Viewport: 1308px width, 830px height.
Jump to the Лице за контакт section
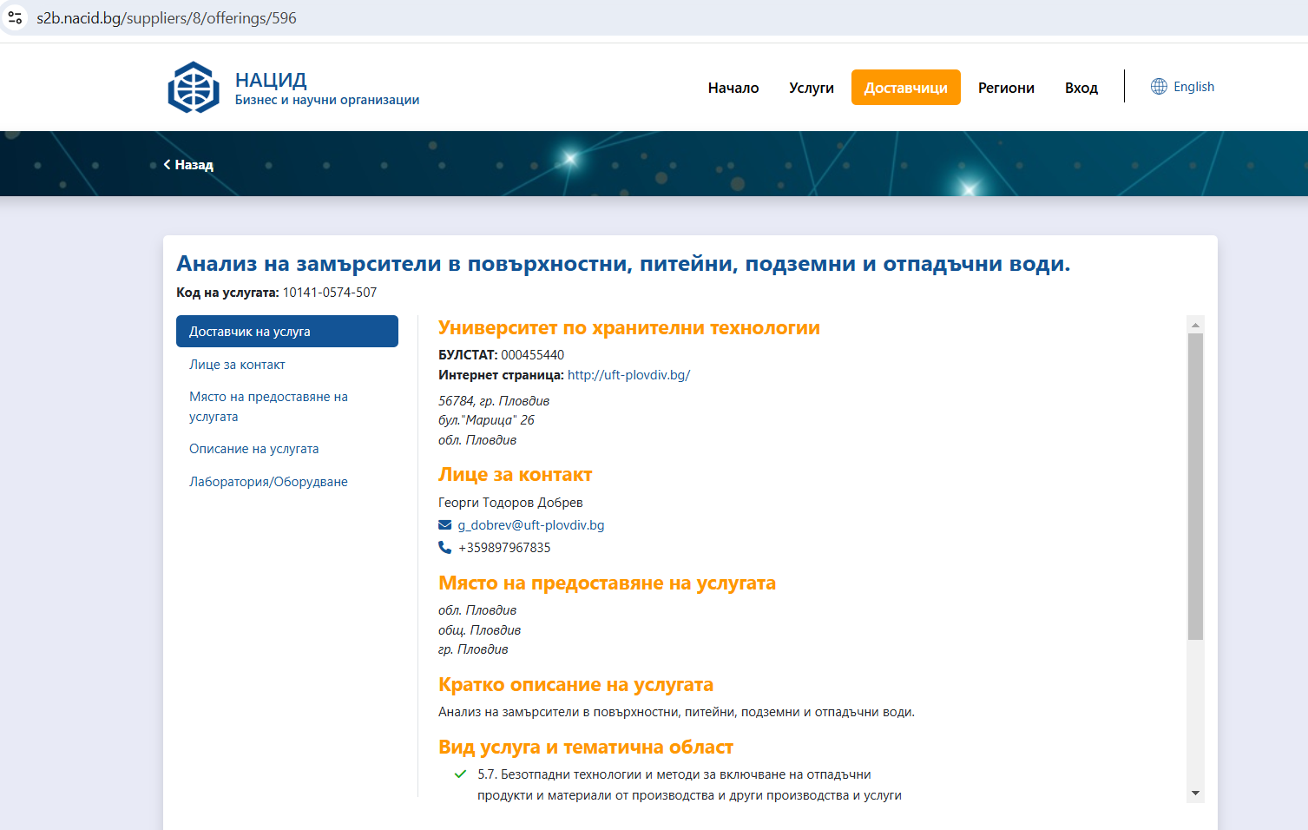(237, 365)
